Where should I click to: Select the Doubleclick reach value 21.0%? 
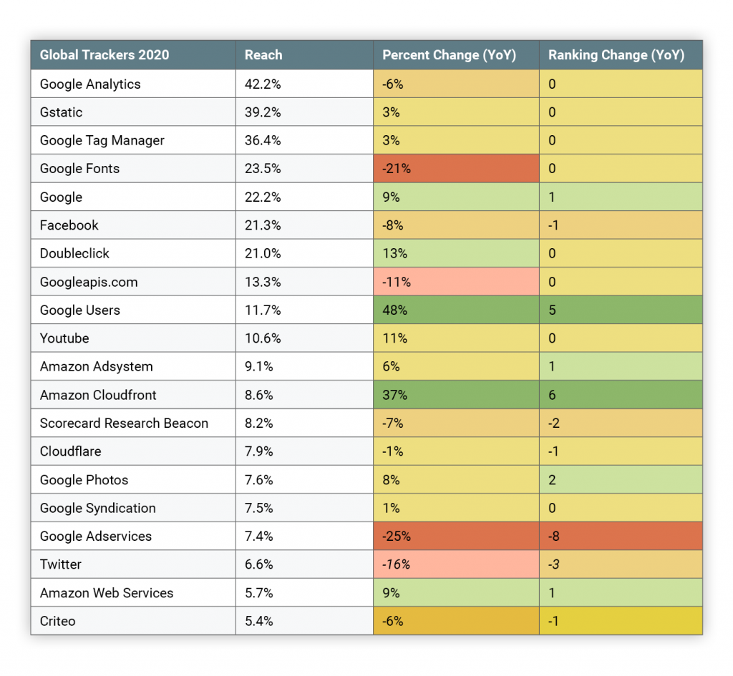263,253
